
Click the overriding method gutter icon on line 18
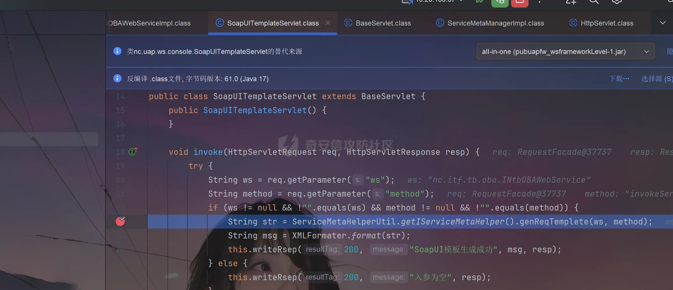133,151
